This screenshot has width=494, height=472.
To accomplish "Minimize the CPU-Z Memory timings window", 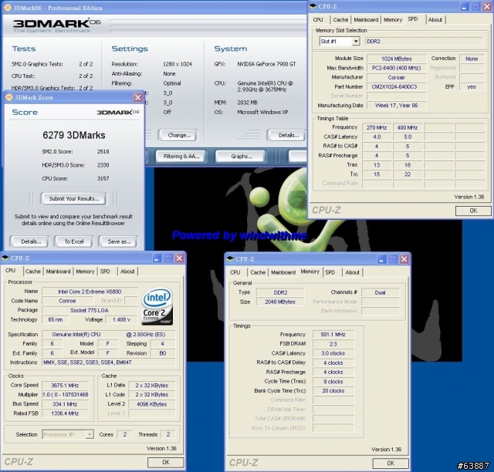I will (x=381, y=259).
